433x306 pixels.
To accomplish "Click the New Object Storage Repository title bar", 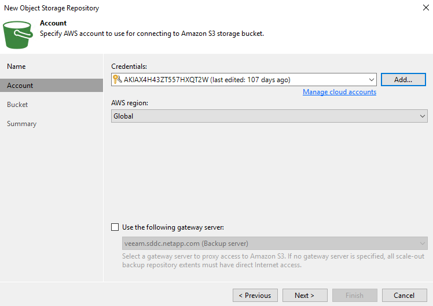I will click(x=174, y=8).
